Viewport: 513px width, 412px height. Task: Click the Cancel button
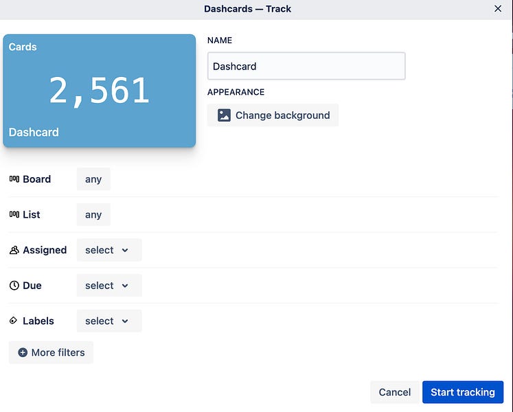395,392
